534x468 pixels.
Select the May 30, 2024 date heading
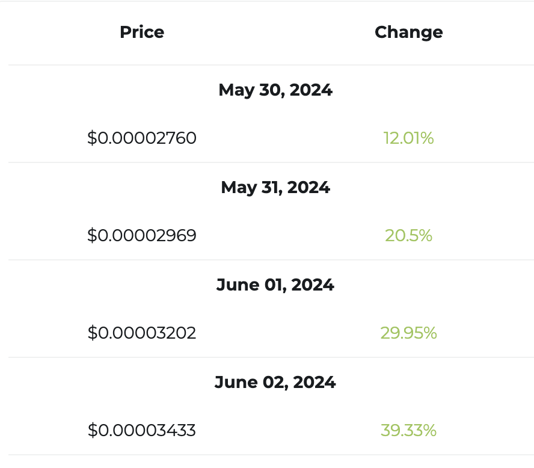click(x=275, y=91)
